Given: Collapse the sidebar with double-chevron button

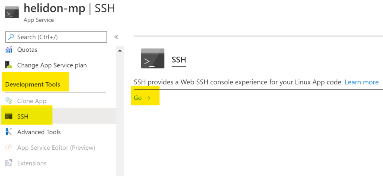Looking at the screenshot, I should point(116,37).
